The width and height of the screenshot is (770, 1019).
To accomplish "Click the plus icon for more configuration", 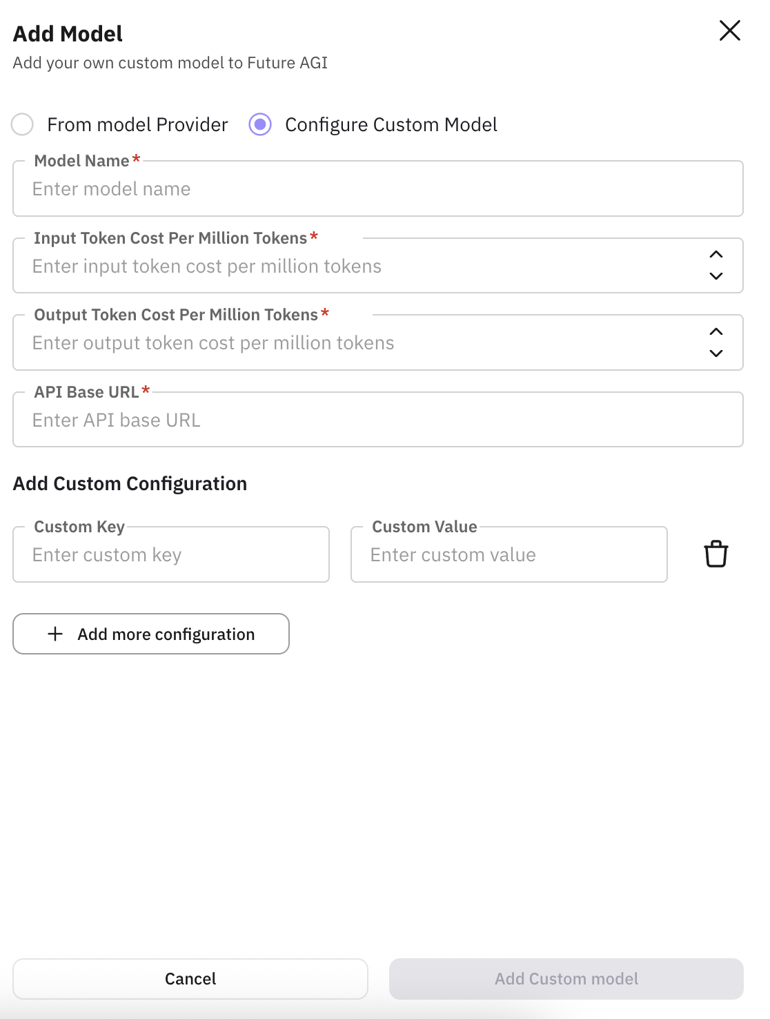I will [55, 634].
